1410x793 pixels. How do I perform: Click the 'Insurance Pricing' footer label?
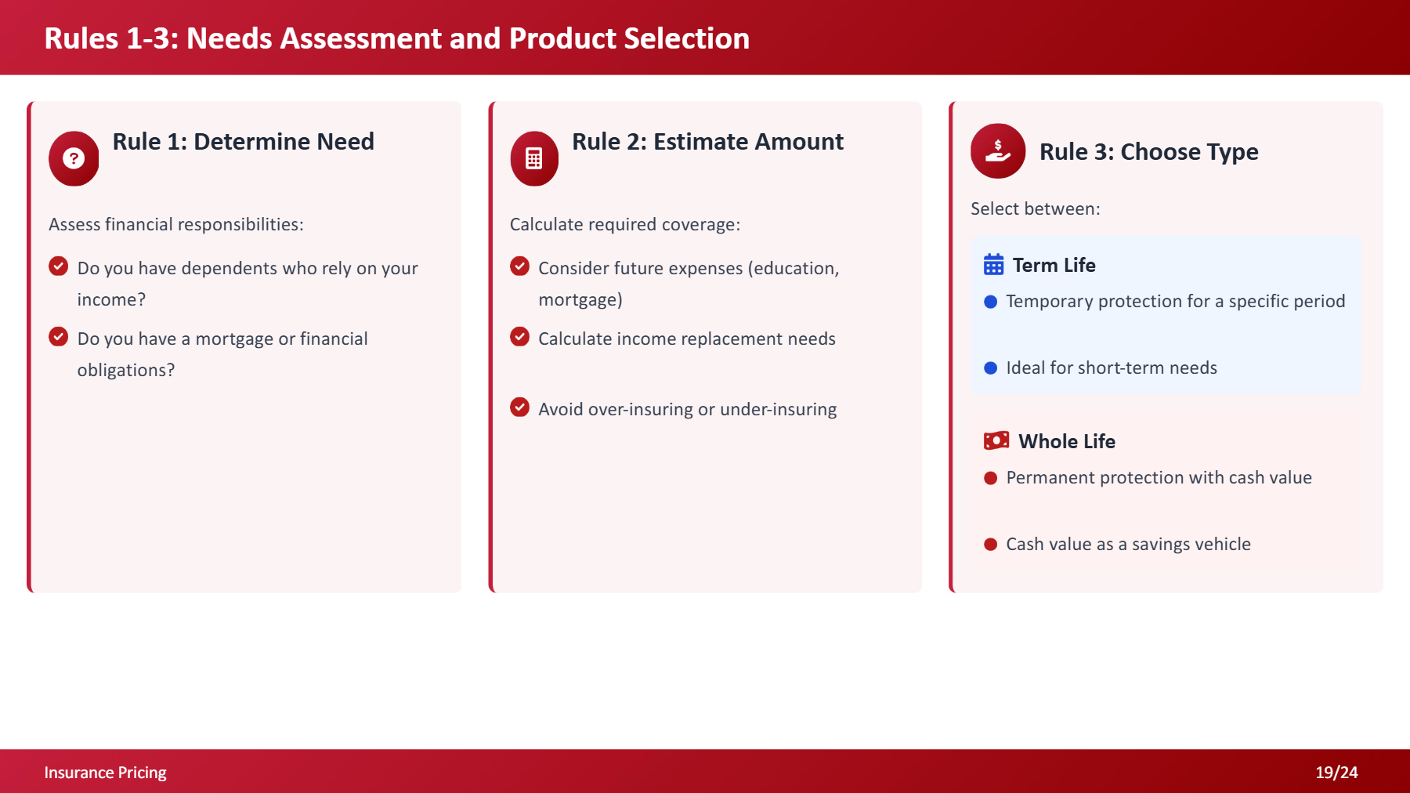[105, 773]
